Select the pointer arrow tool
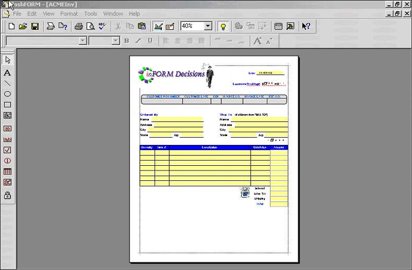412x270 pixels. pyautogui.click(x=7, y=59)
